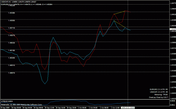Click the 1 Oct 00:00 time axis label
This screenshot has height=109, width=176.
(82, 108)
